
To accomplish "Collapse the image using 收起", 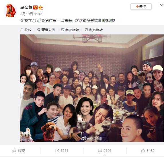I will [26, 30].
